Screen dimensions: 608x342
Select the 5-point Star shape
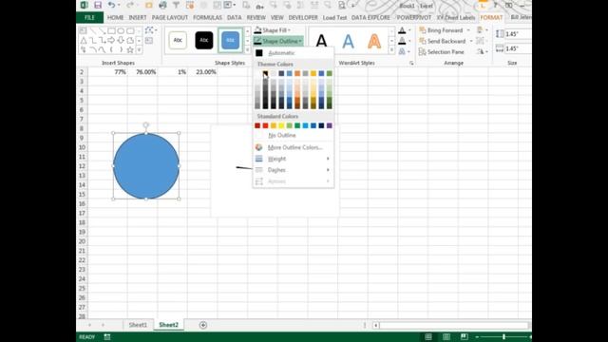130,49
